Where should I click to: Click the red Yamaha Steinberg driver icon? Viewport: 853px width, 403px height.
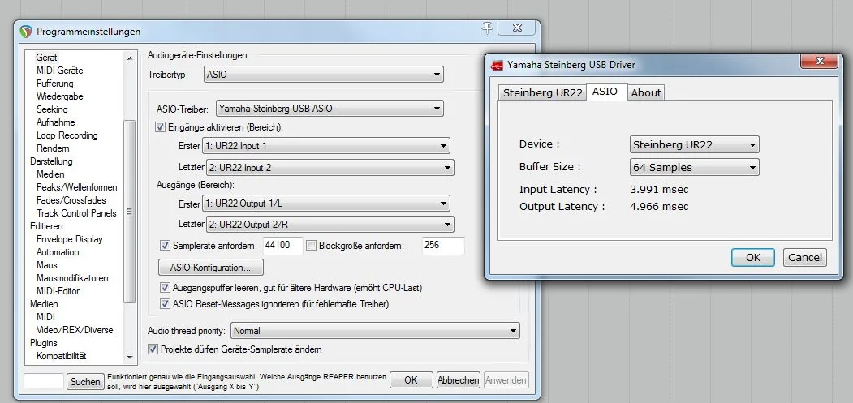point(497,65)
